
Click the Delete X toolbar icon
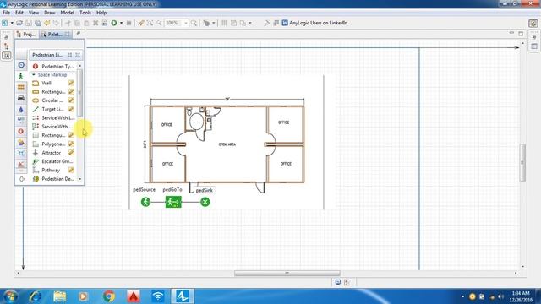tap(96, 23)
